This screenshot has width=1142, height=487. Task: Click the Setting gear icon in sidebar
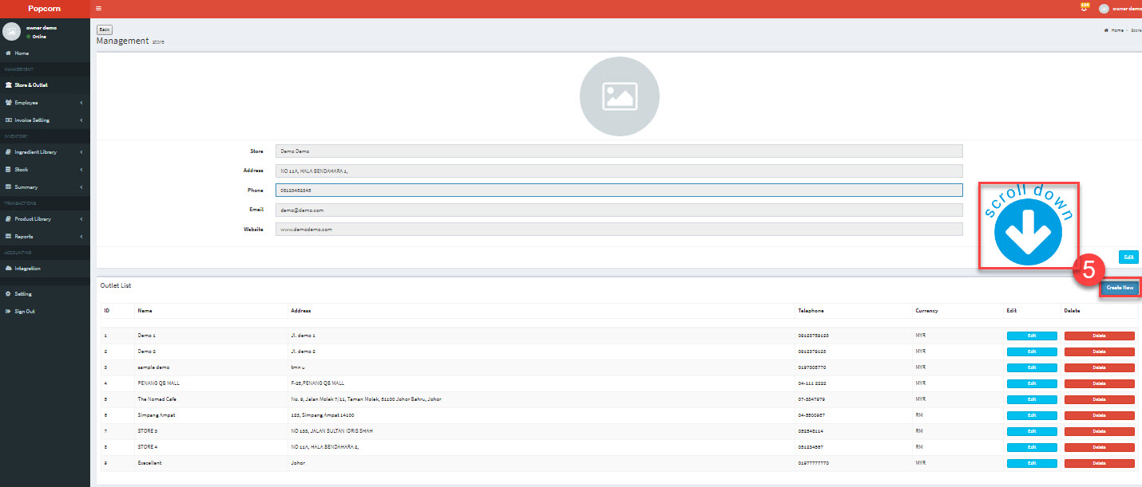(x=8, y=294)
